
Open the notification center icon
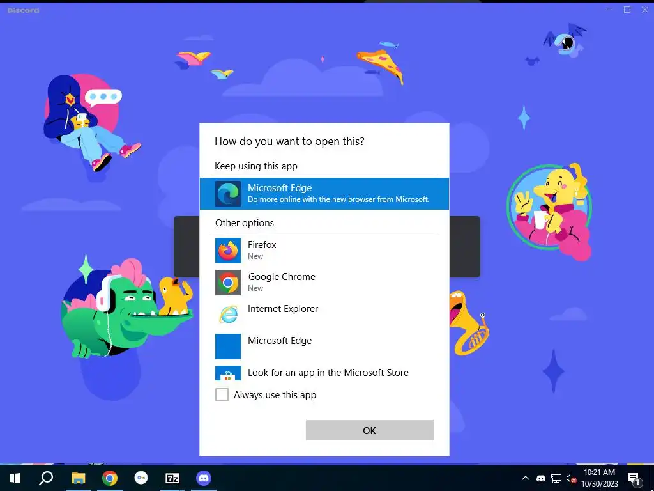[x=634, y=478]
